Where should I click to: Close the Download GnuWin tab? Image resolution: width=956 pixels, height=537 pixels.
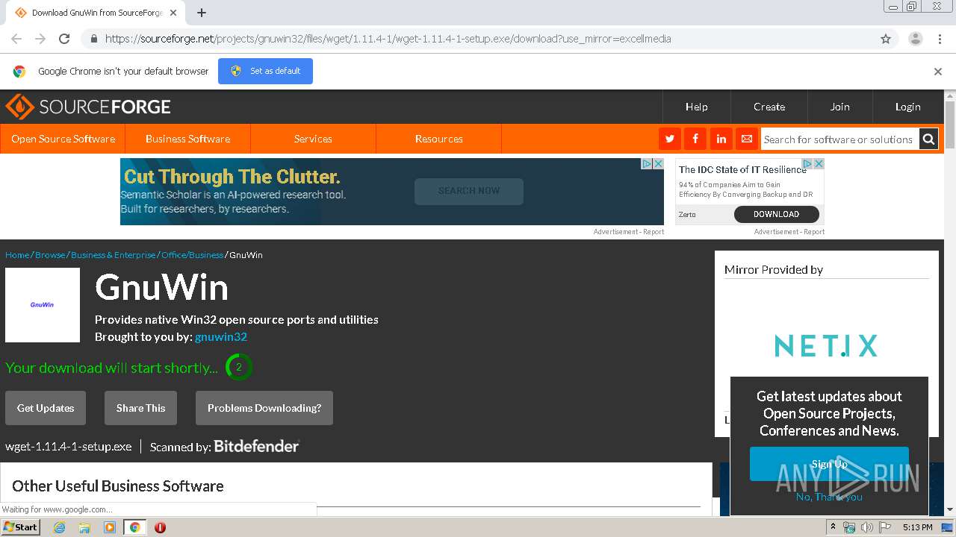[173, 13]
